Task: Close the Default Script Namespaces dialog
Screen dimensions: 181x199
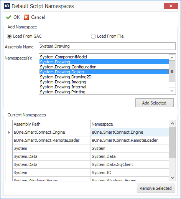Action: 171,6
